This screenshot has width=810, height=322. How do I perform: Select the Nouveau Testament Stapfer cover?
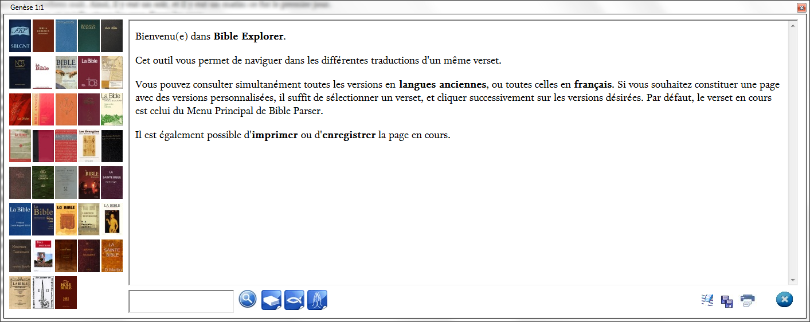(x=20, y=256)
